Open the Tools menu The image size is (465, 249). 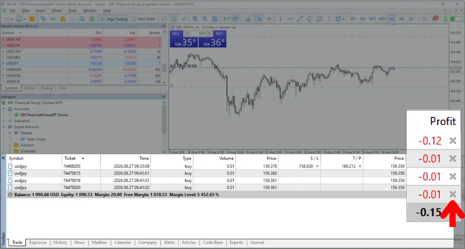click(72, 11)
